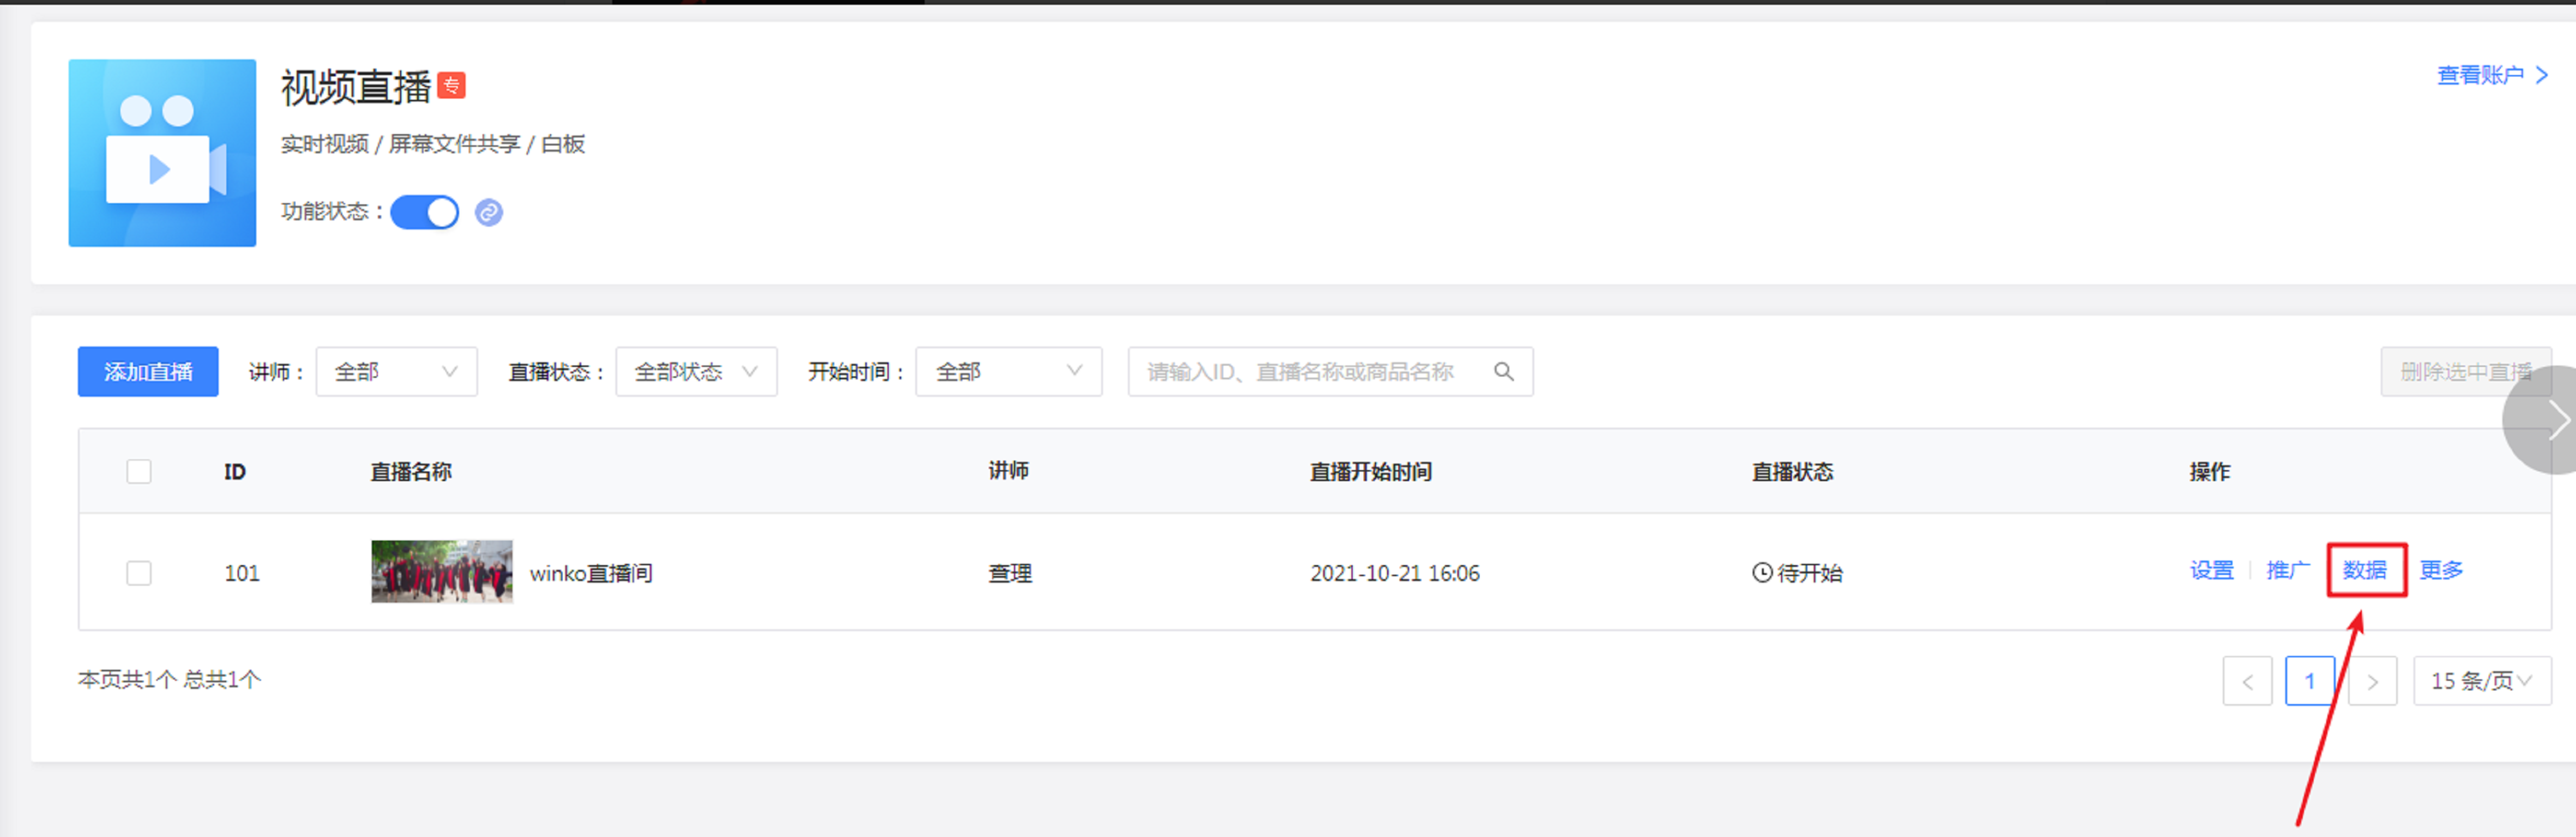This screenshot has width=2576, height=837.
Task: Open the 数据 link for winko直播间
Action: coord(2365,570)
